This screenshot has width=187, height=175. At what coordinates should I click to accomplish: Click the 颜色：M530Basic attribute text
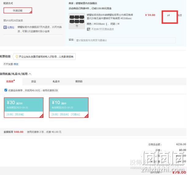pyautogui.click(x=97, y=24)
